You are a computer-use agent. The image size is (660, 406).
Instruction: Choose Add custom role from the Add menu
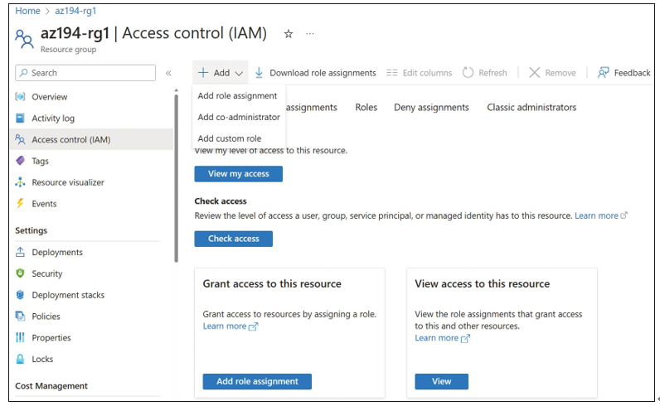click(230, 138)
